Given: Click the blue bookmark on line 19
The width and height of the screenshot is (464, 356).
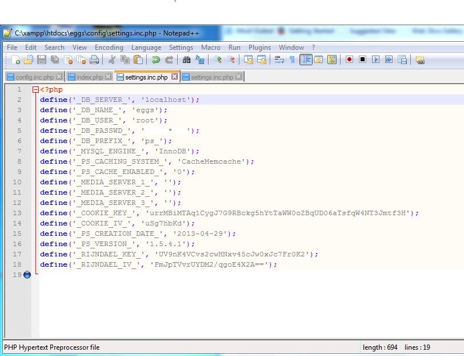Looking at the screenshot, I should coord(27,275).
